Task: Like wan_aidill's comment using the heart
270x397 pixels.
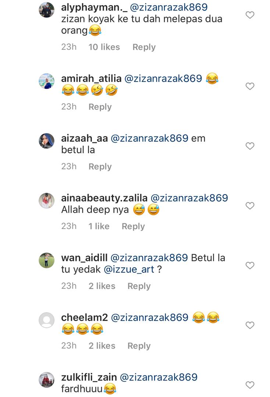Action: point(250,265)
